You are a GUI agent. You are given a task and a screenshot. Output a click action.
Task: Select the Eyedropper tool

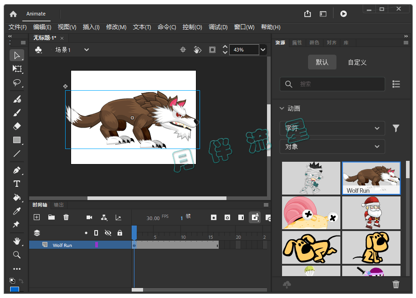pyautogui.click(x=17, y=211)
